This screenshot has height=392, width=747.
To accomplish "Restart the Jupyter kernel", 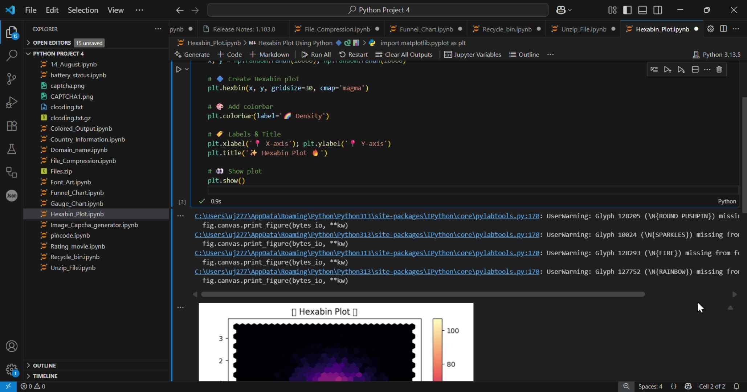I will 353,54.
